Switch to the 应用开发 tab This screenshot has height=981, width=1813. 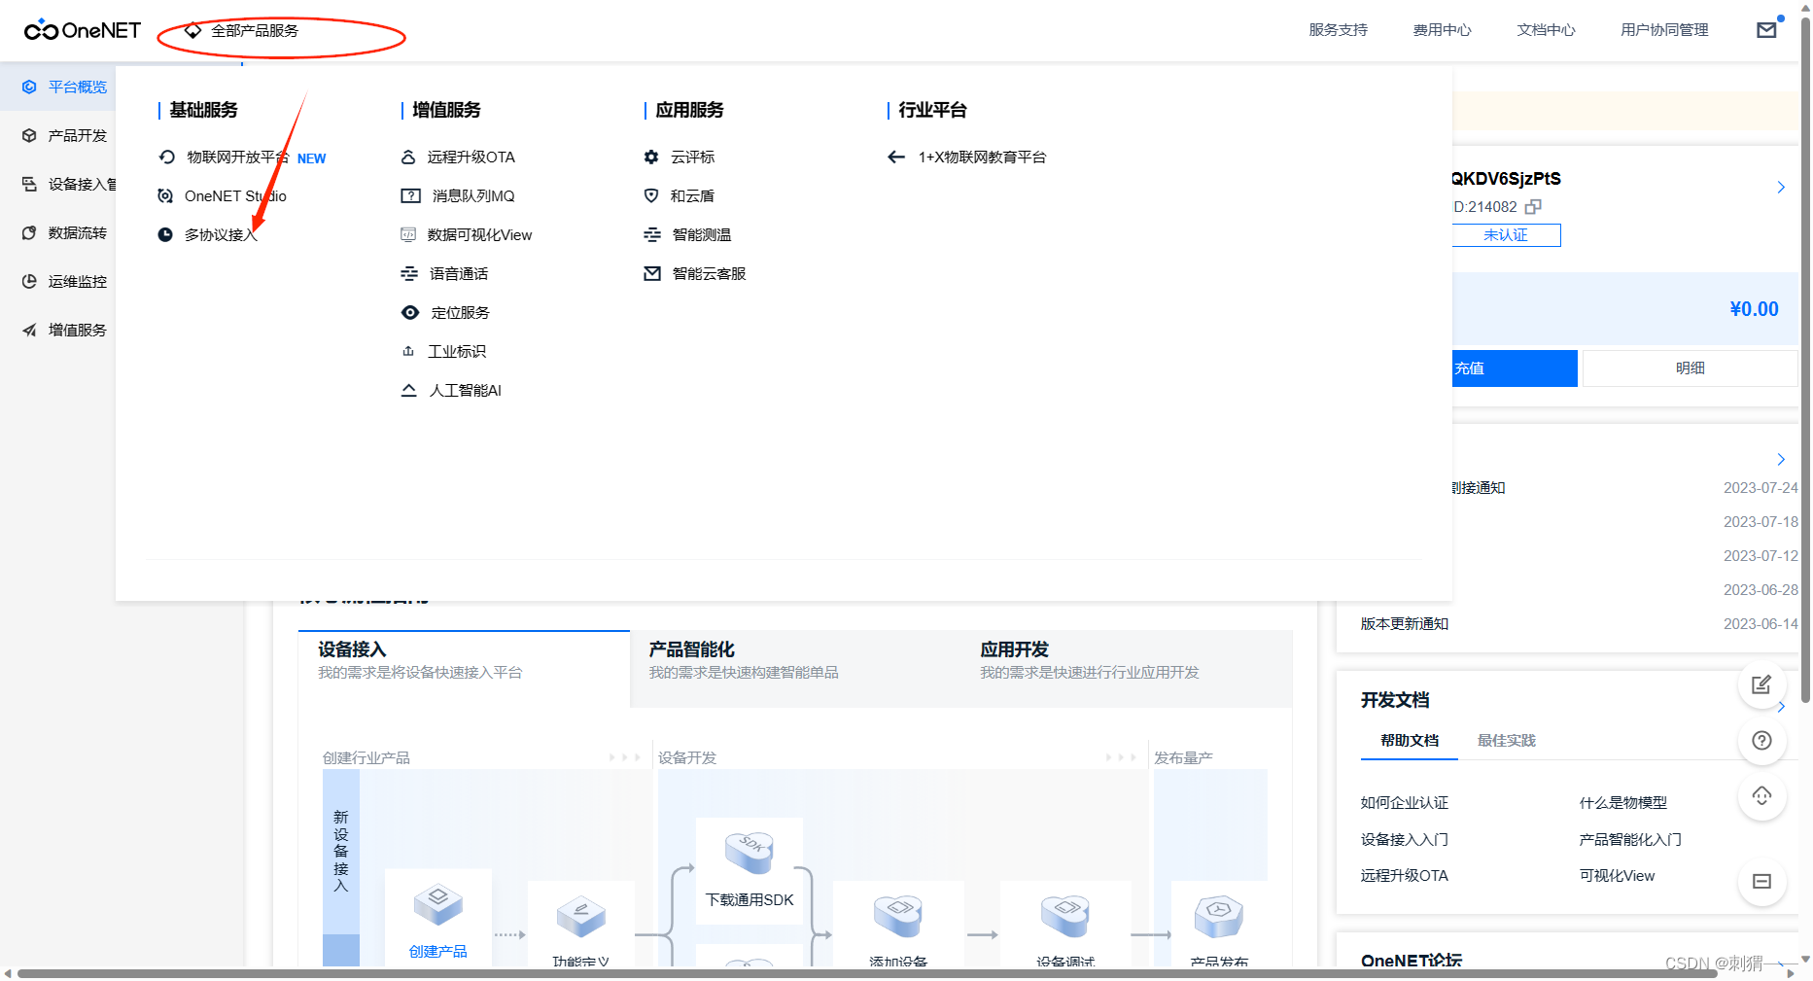(x=1127, y=669)
